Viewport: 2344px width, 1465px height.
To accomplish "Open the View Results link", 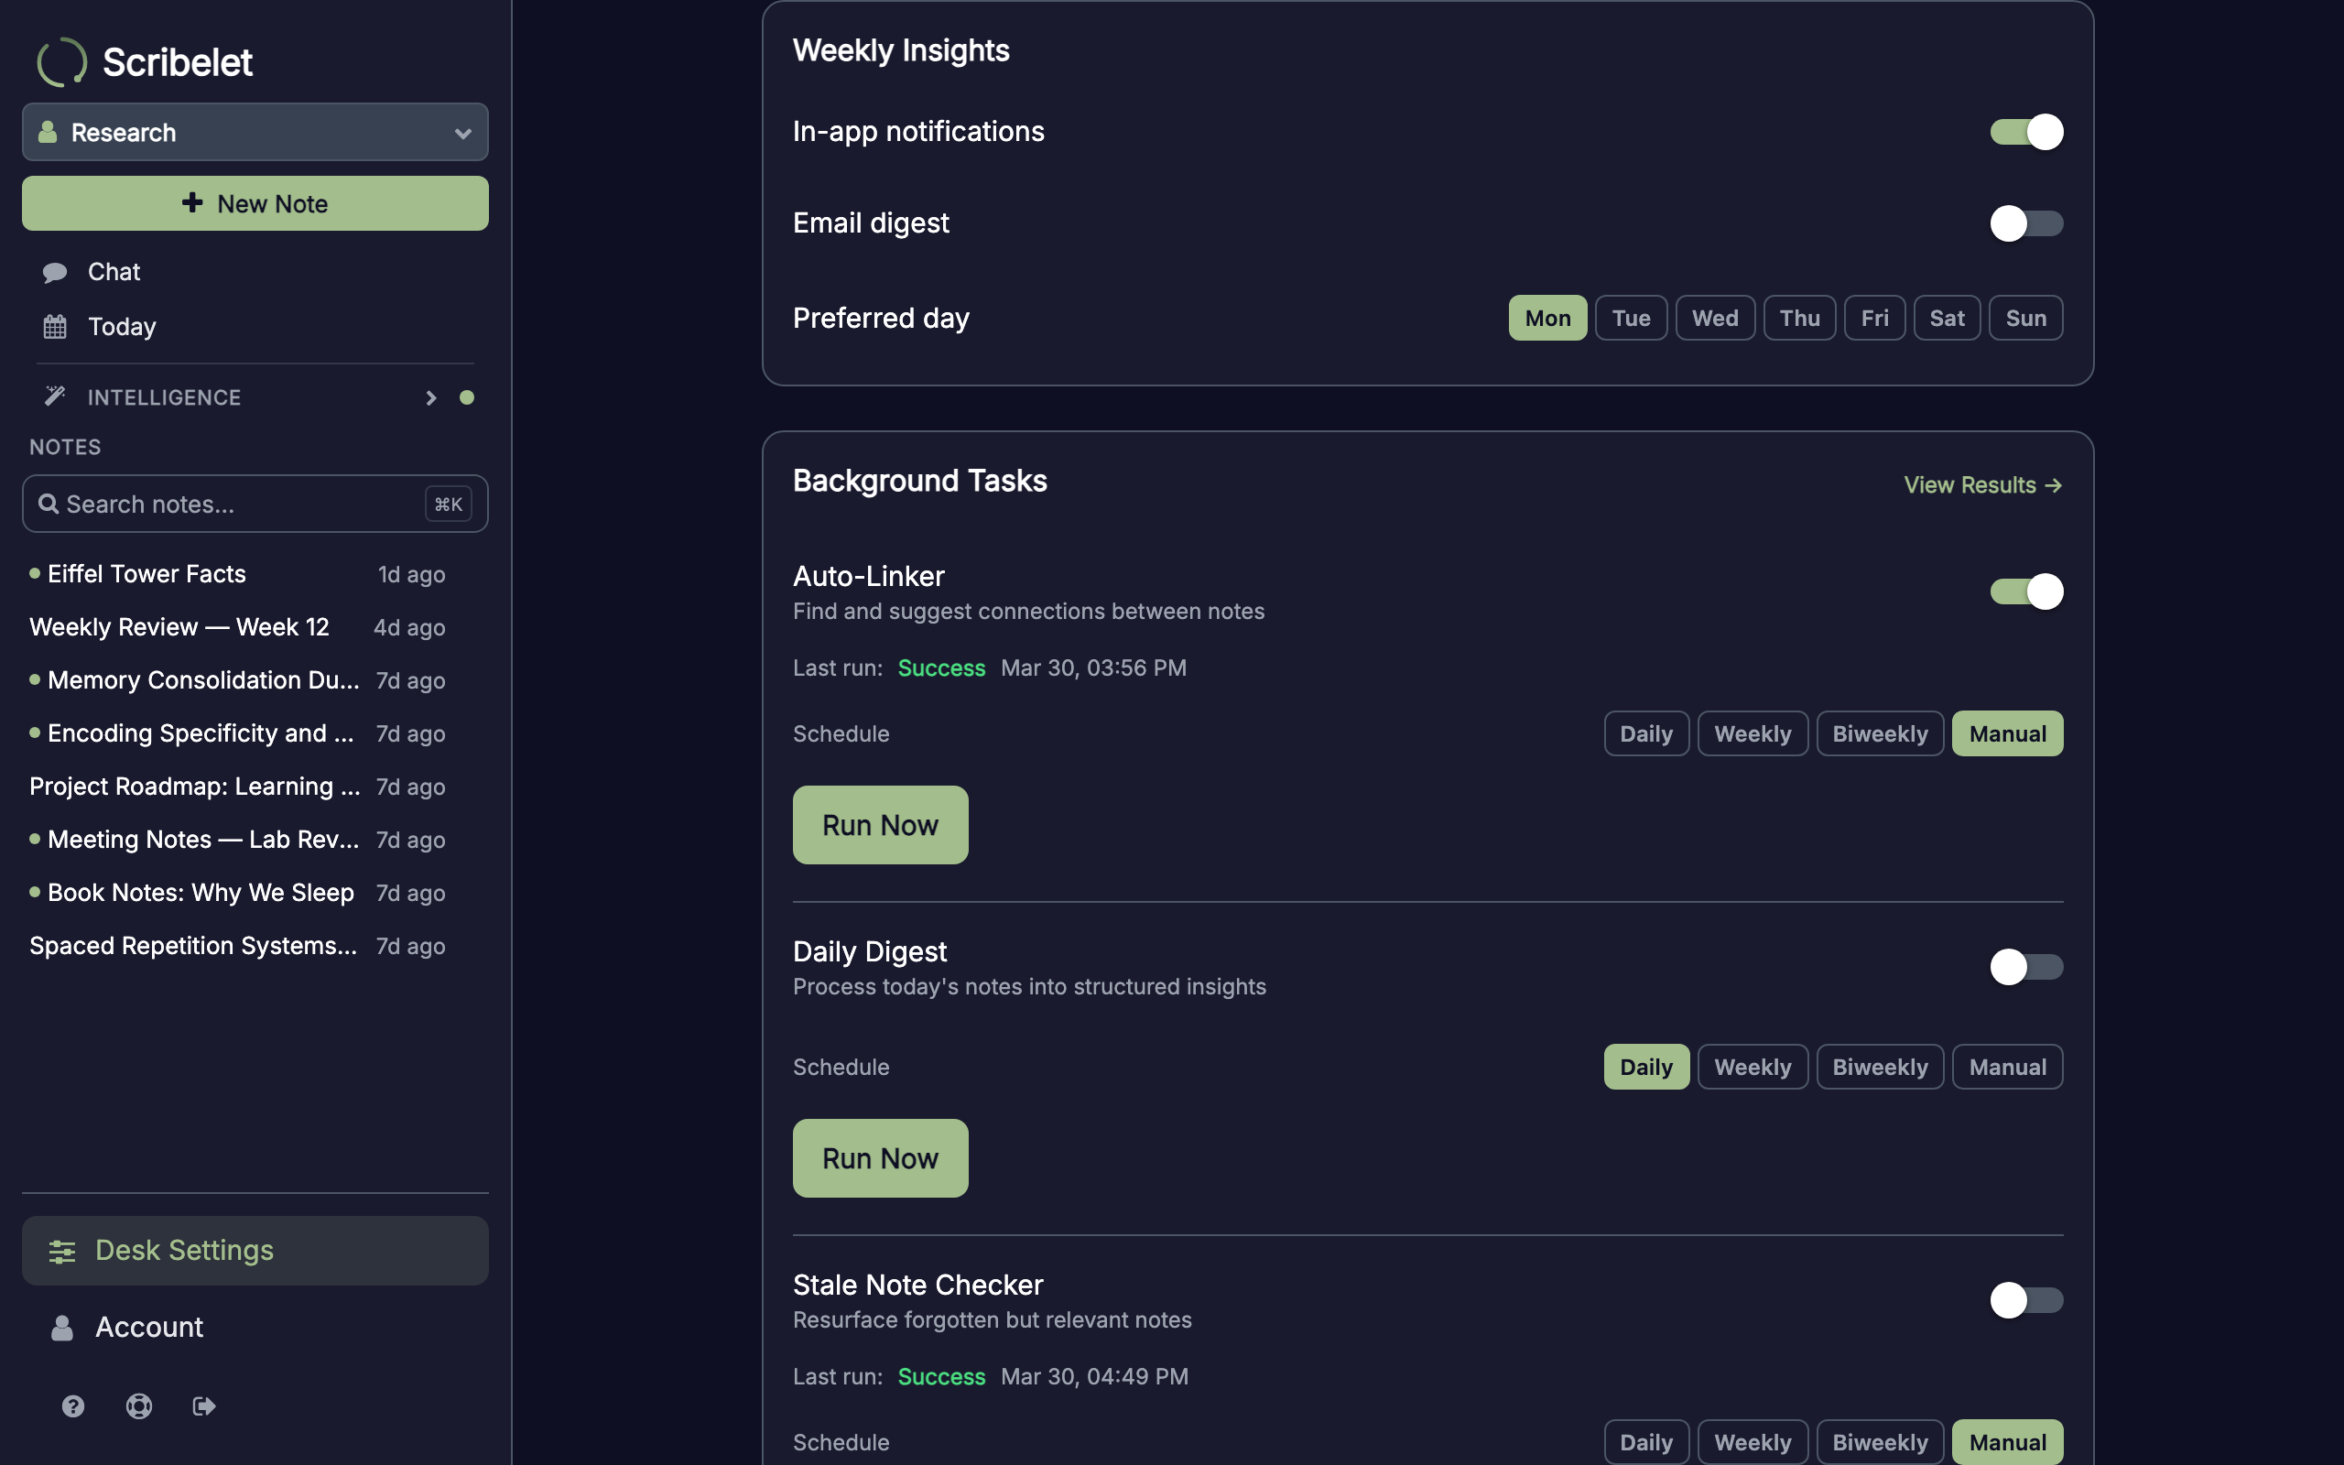I will coord(1982,484).
